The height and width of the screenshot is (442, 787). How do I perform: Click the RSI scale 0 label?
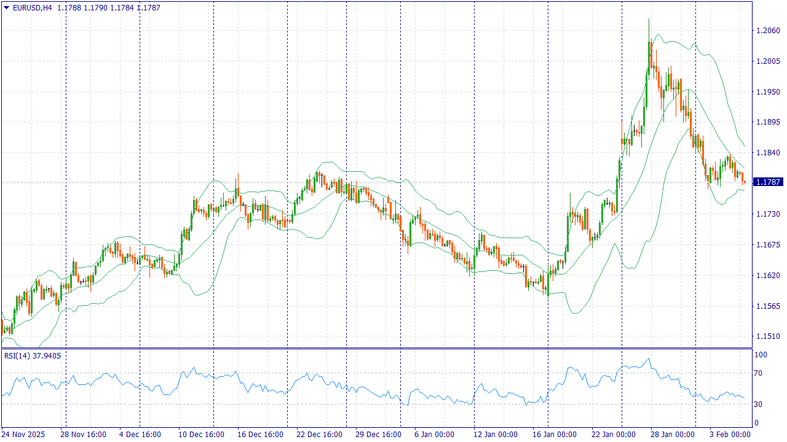click(757, 423)
